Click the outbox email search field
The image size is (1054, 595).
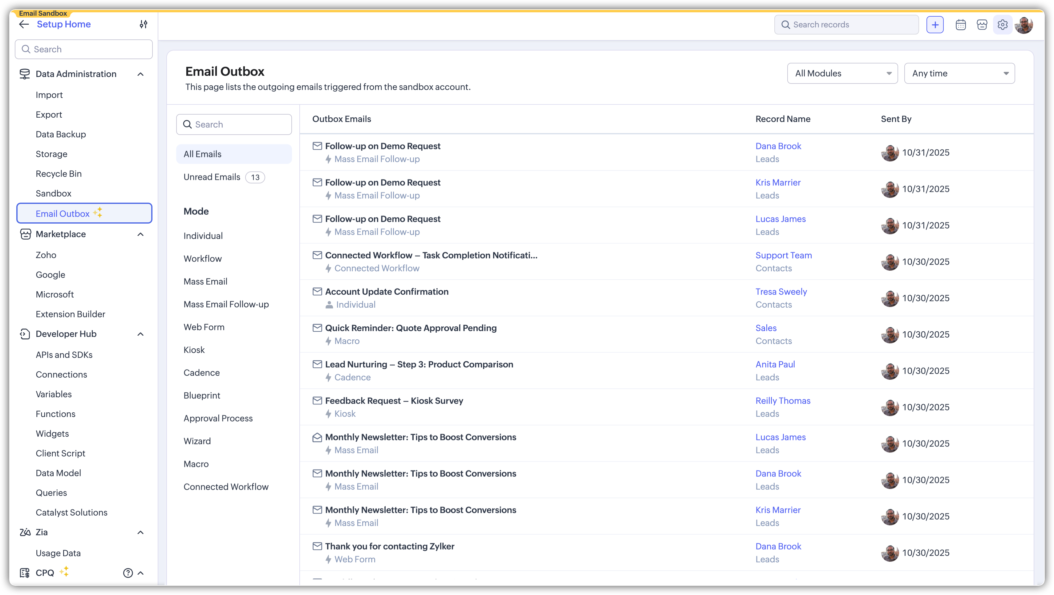(234, 124)
